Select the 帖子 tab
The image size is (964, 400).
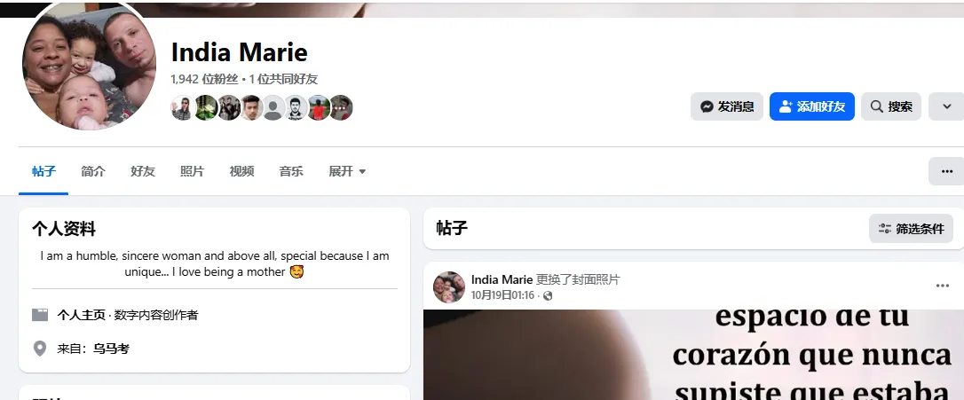click(43, 171)
